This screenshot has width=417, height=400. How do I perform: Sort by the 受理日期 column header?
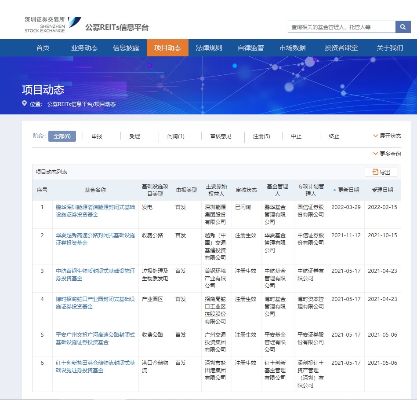pos(382,190)
